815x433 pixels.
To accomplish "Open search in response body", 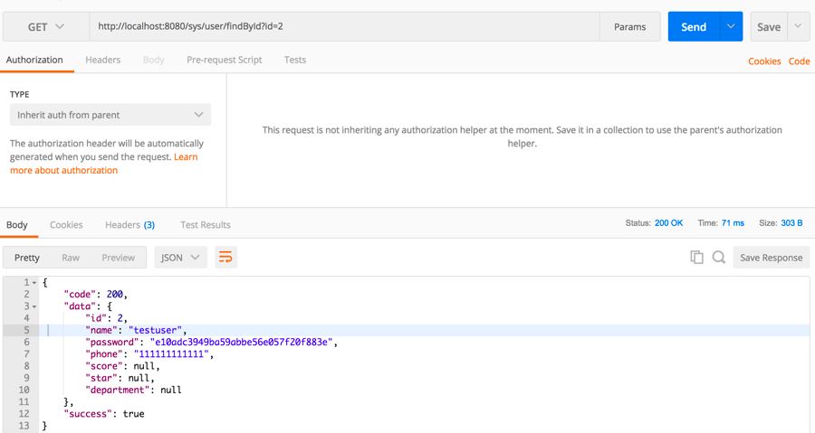I will (719, 258).
